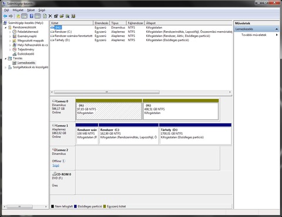Image resolution: width=282 pixels, height=217 pixels.
Task: Click the volume list horizontal scrollbar thumb
Action: [x=107, y=92]
